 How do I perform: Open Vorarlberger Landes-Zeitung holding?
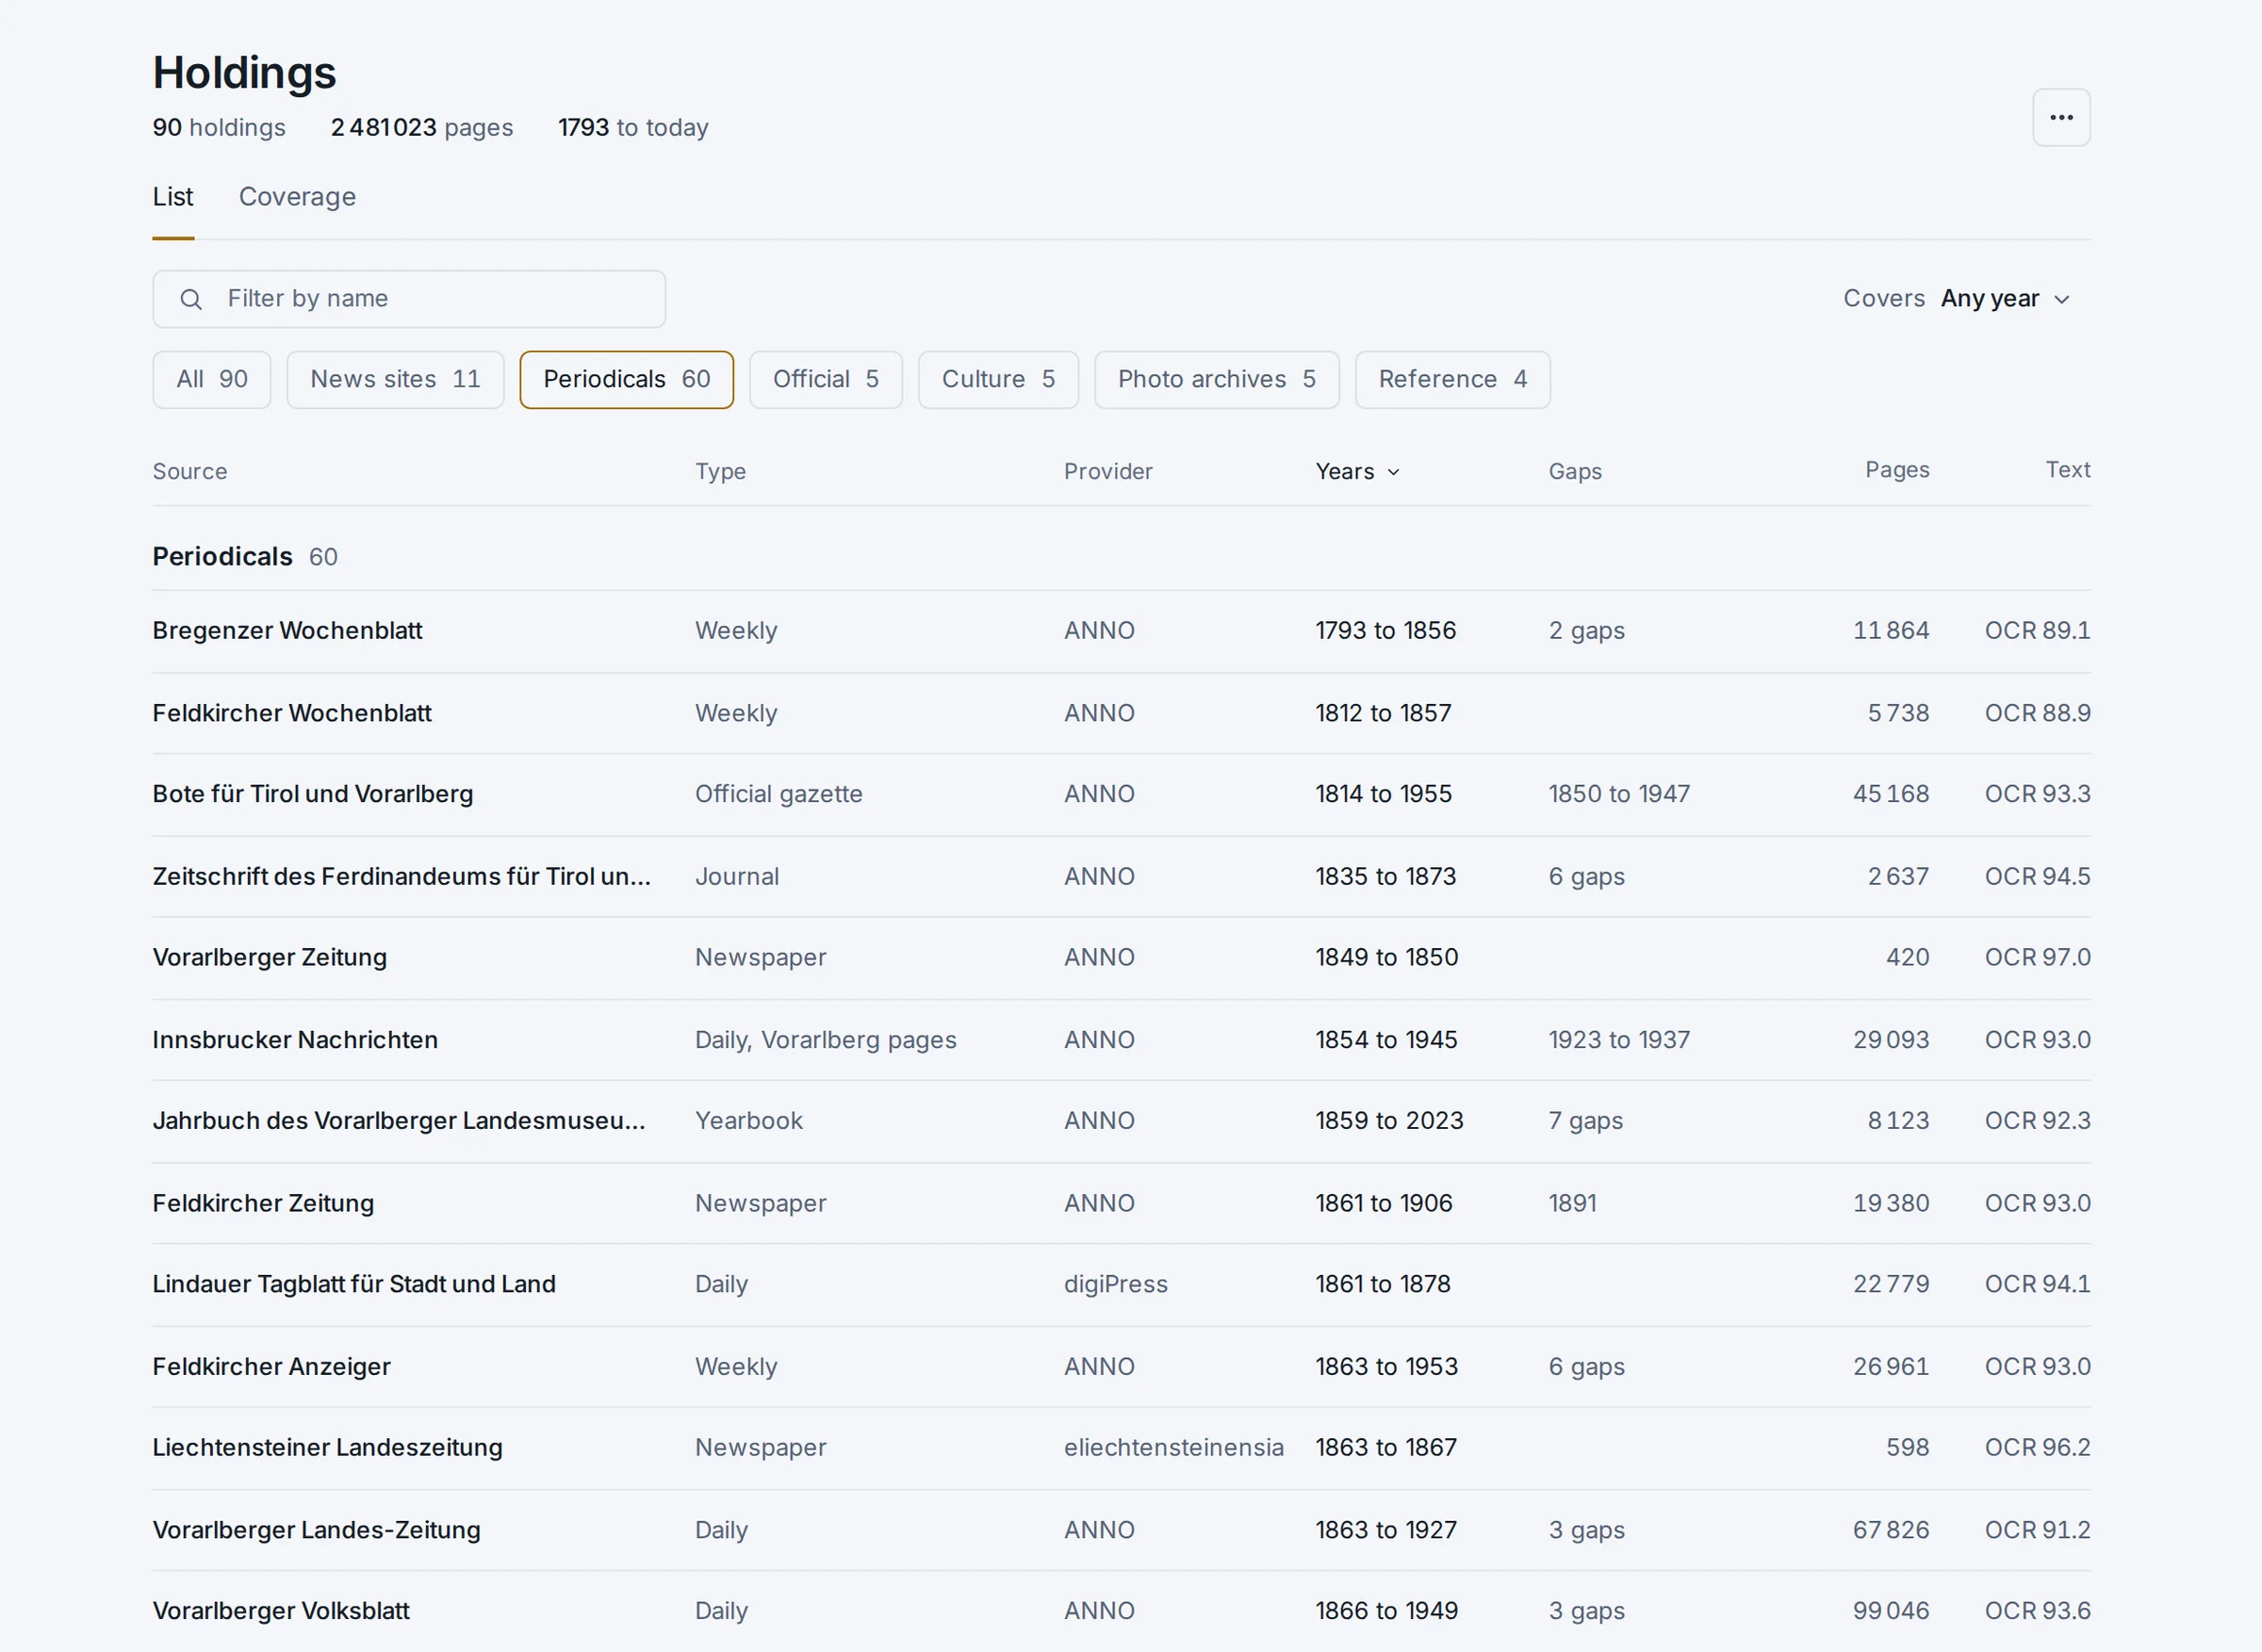[x=1121, y=1530]
